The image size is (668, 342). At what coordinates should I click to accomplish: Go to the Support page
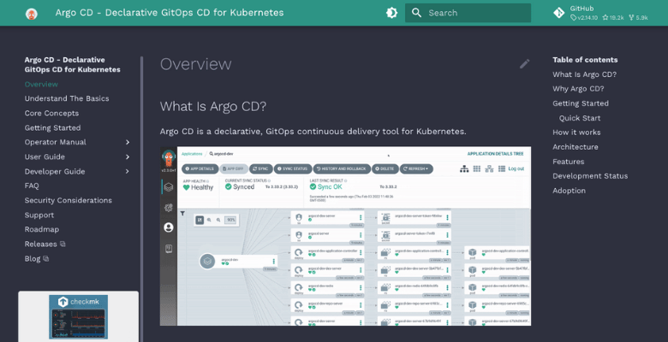pyautogui.click(x=39, y=215)
